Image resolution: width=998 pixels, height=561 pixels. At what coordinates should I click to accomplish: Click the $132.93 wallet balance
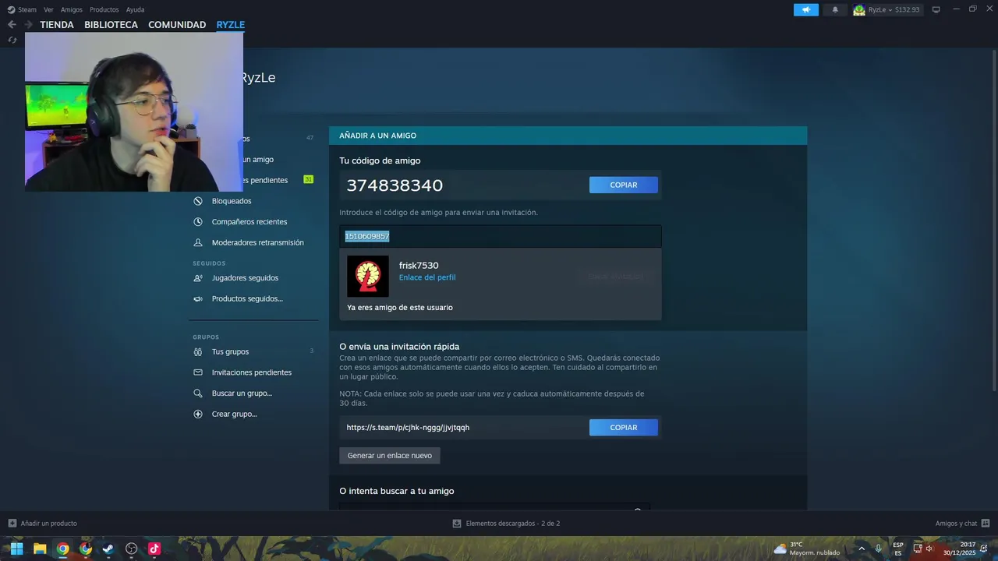point(907,9)
